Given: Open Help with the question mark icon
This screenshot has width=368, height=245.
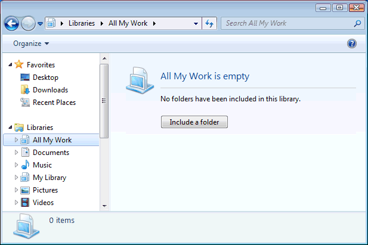Looking at the screenshot, I should pos(352,44).
